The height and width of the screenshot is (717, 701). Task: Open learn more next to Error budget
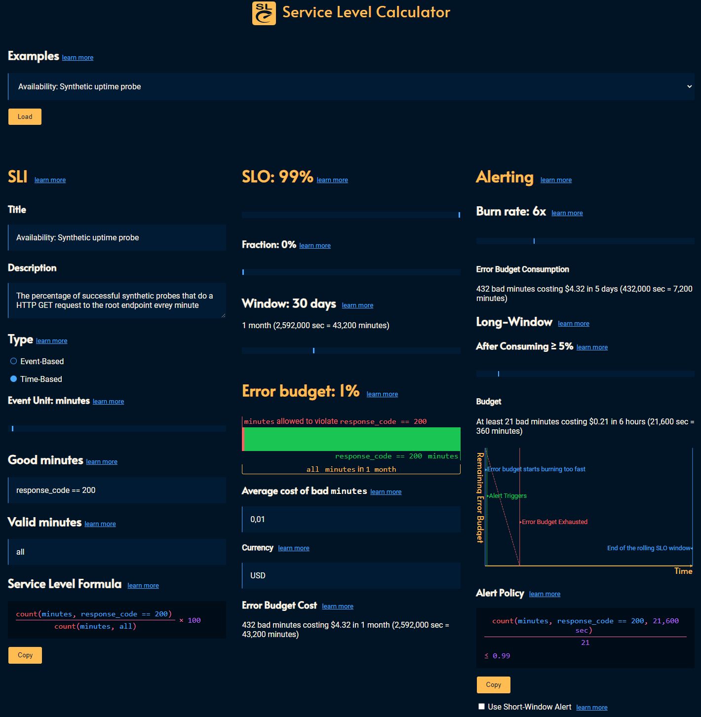pyautogui.click(x=382, y=394)
